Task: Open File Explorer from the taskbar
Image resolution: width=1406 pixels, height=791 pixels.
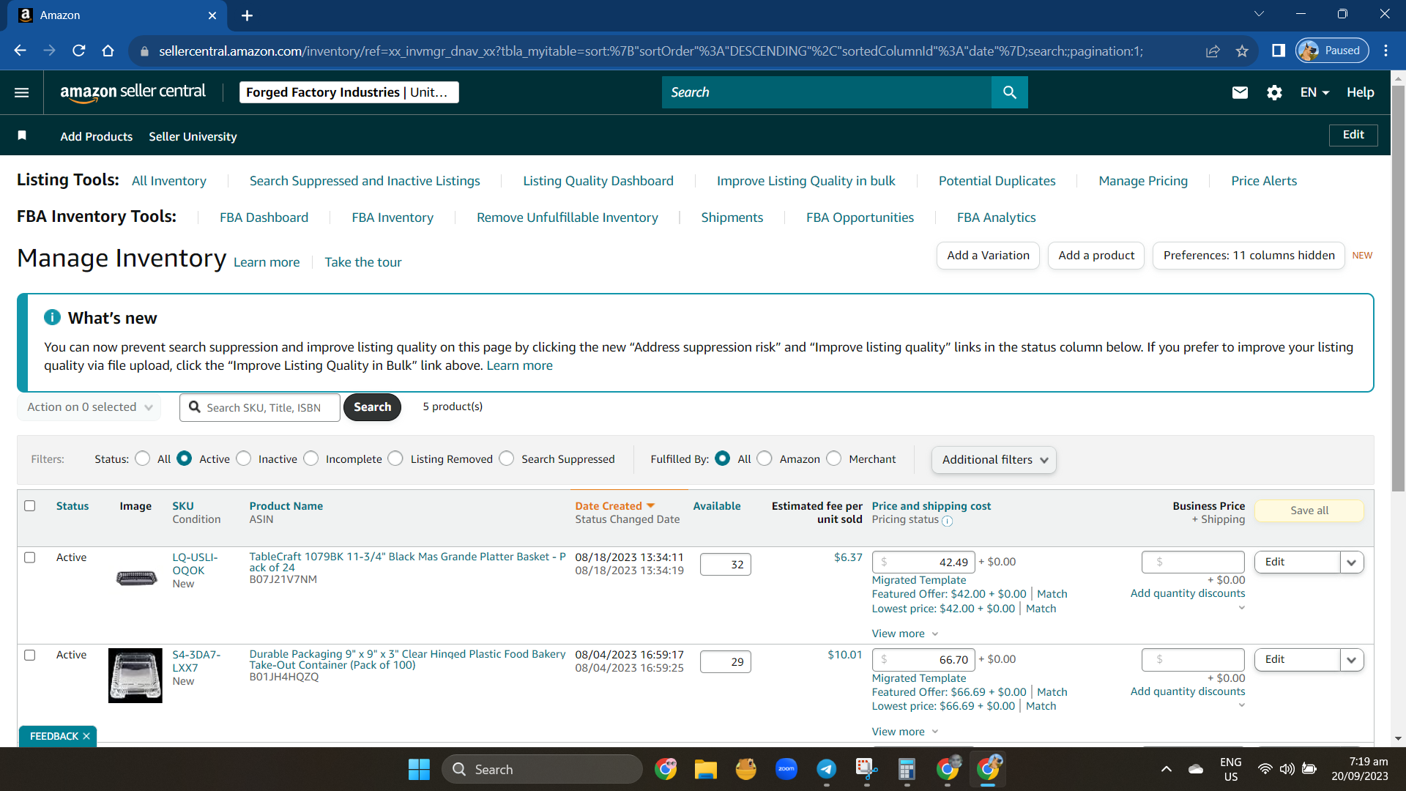Action: [705, 769]
